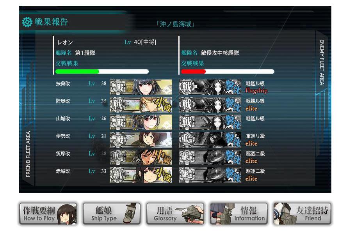363x240 pixels.
Task: Select the 山城改 ship banner
Action: [x=141, y=122]
